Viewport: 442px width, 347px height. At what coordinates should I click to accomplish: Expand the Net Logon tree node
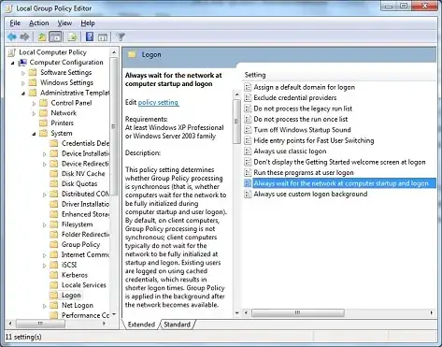coord(44,306)
